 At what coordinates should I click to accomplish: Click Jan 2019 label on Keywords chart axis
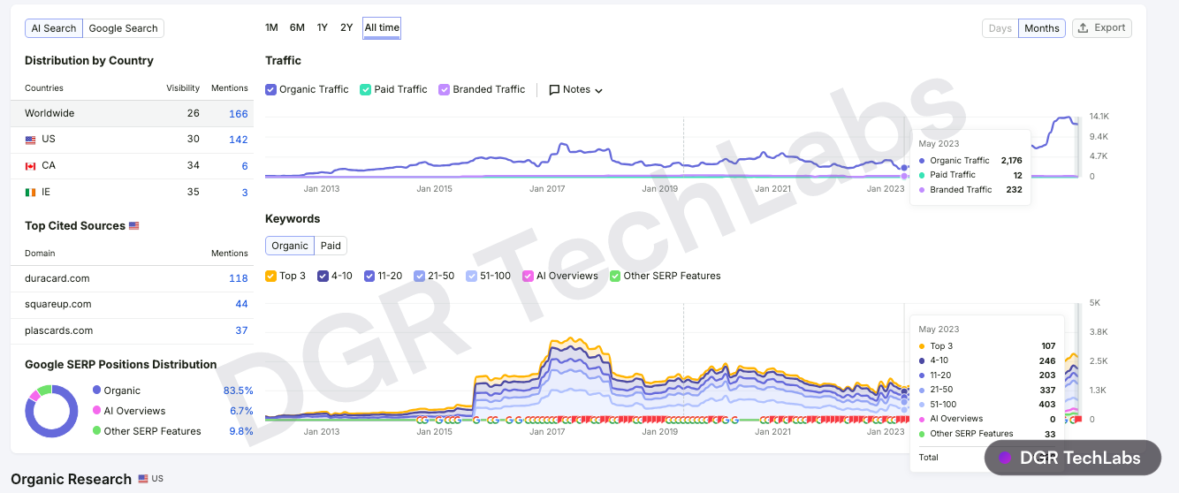tap(660, 432)
